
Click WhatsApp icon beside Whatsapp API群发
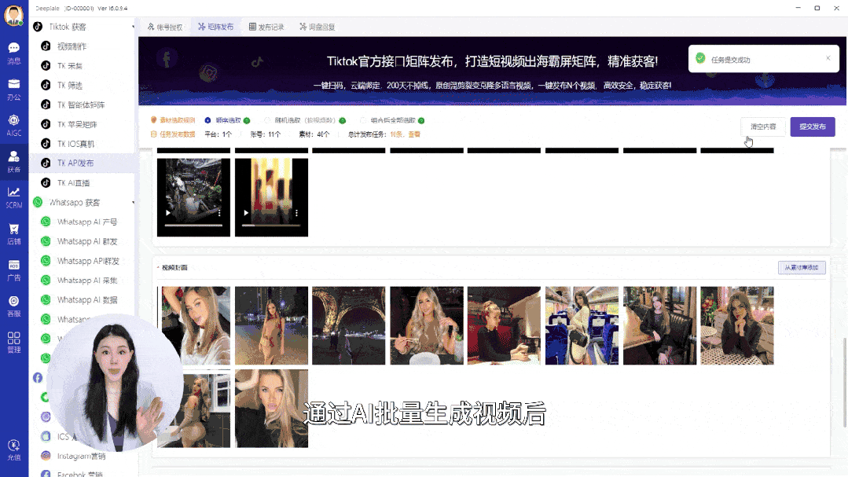pos(46,261)
